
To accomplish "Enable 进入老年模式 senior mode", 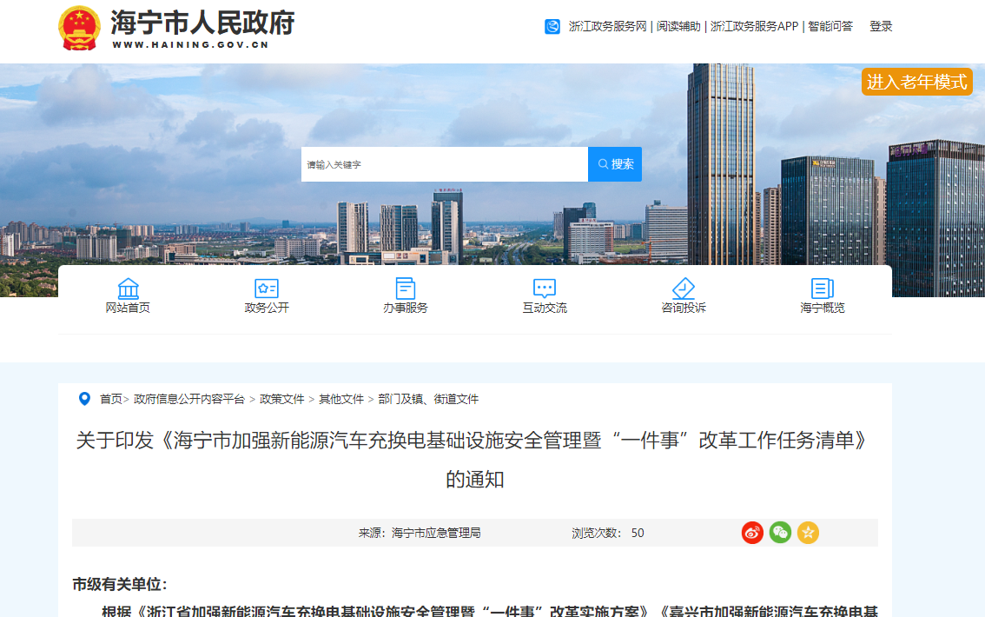I will tap(916, 82).
